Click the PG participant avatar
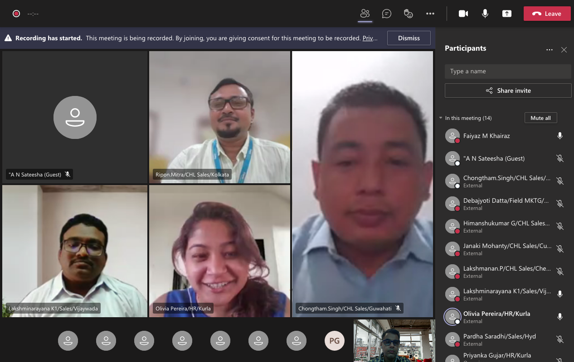Image resolution: width=574 pixels, height=362 pixels. 335,341
